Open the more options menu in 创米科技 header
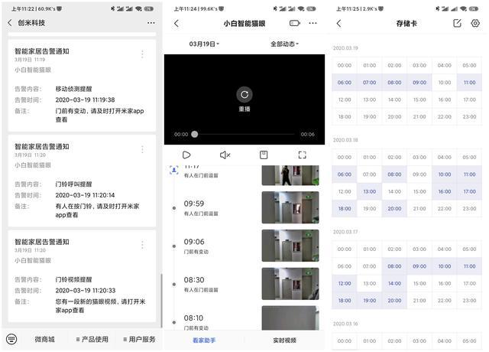This screenshot has width=489, height=352. pyautogui.click(x=151, y=23)
